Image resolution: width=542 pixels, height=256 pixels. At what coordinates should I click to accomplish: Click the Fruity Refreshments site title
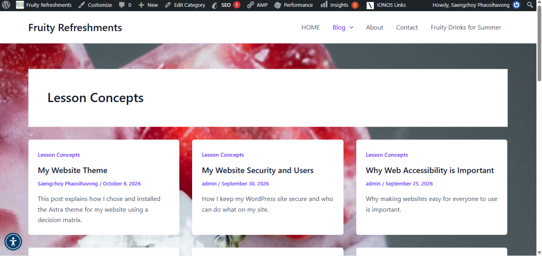(x=75, y=28)
